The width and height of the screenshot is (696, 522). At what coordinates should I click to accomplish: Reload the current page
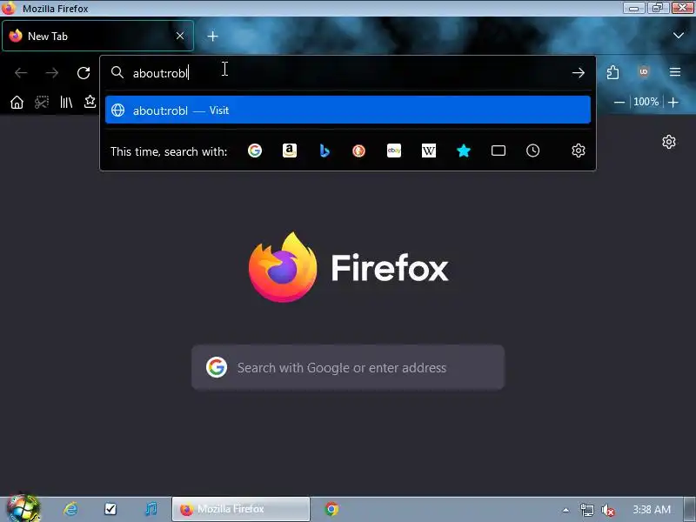tap(84, 73)
